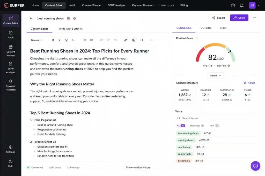Switch to the OUTLINE tab

(x=206, y=28)
